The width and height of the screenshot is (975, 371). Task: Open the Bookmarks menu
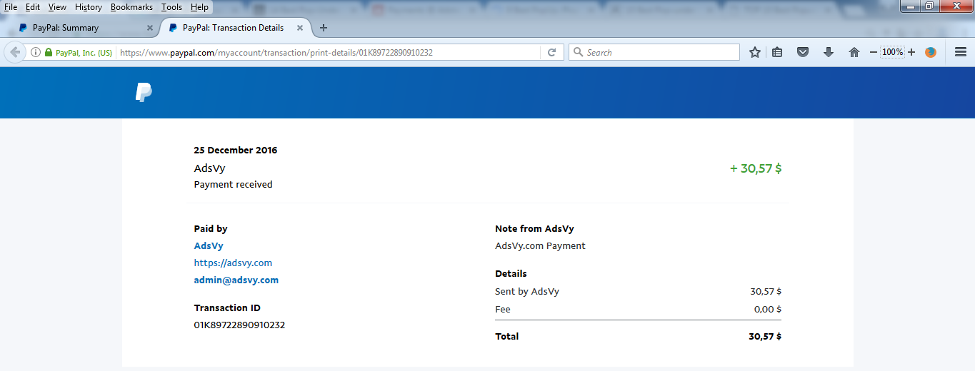[x=131, y=7]
